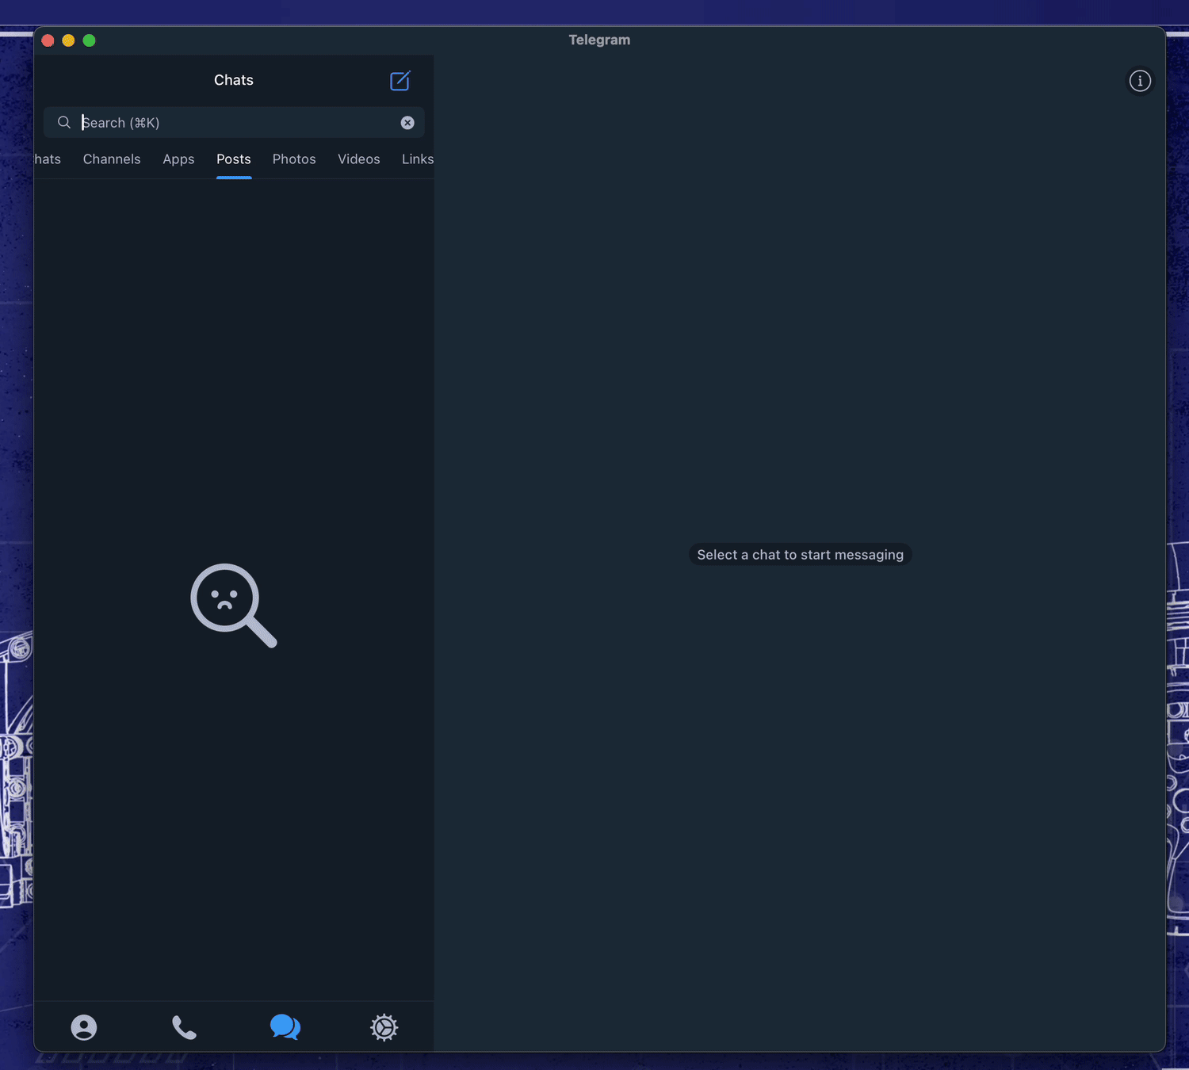The width and height of the screenshot is (1189, 1070).
Task: Switch to the Channels search tab
Action: click(x=112, y=159)
